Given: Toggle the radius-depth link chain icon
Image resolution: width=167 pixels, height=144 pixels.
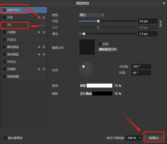Looking at the screenshot, I should click(x=160, y=24).
